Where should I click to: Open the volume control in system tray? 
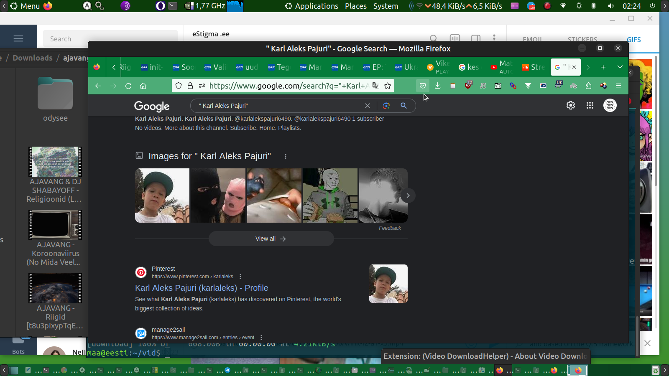[611, 6]
